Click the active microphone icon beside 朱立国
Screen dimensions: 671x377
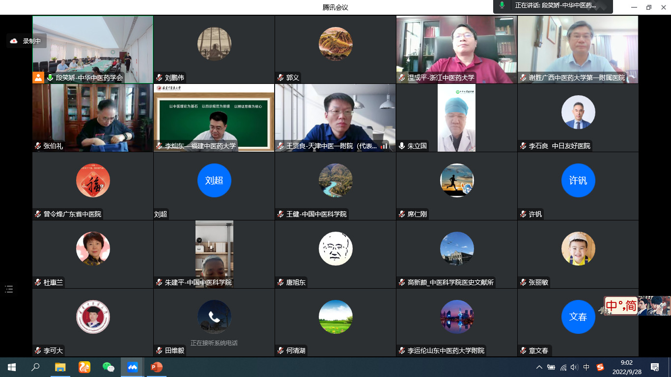402,146
